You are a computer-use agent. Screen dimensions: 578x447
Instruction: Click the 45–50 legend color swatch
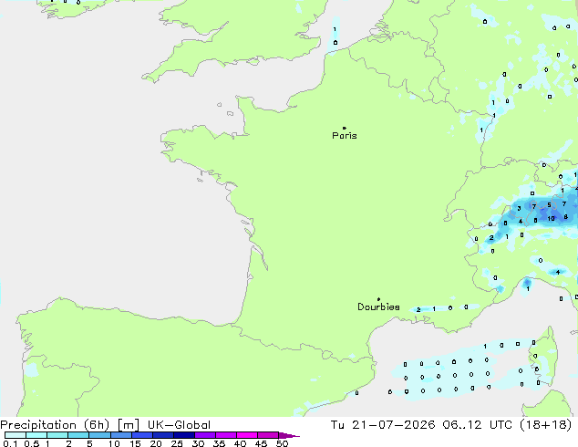pos(268,435)
